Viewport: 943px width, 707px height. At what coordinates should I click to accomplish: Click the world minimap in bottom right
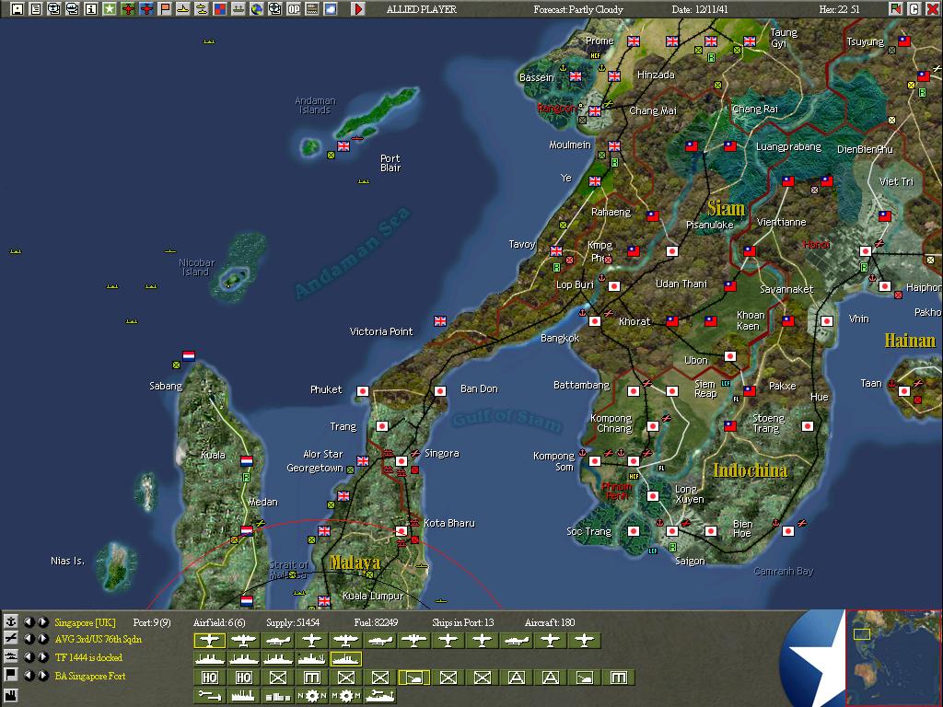pos(893,657)
